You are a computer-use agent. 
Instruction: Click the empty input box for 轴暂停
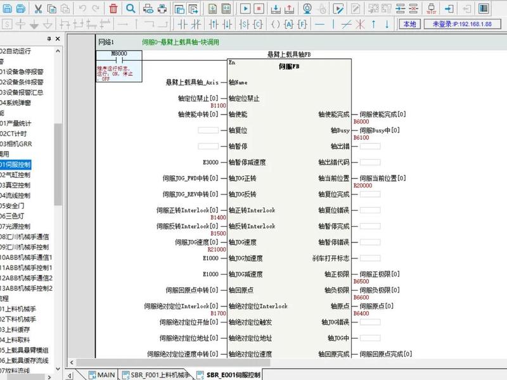pyautogui.click(x=209, y=146)
